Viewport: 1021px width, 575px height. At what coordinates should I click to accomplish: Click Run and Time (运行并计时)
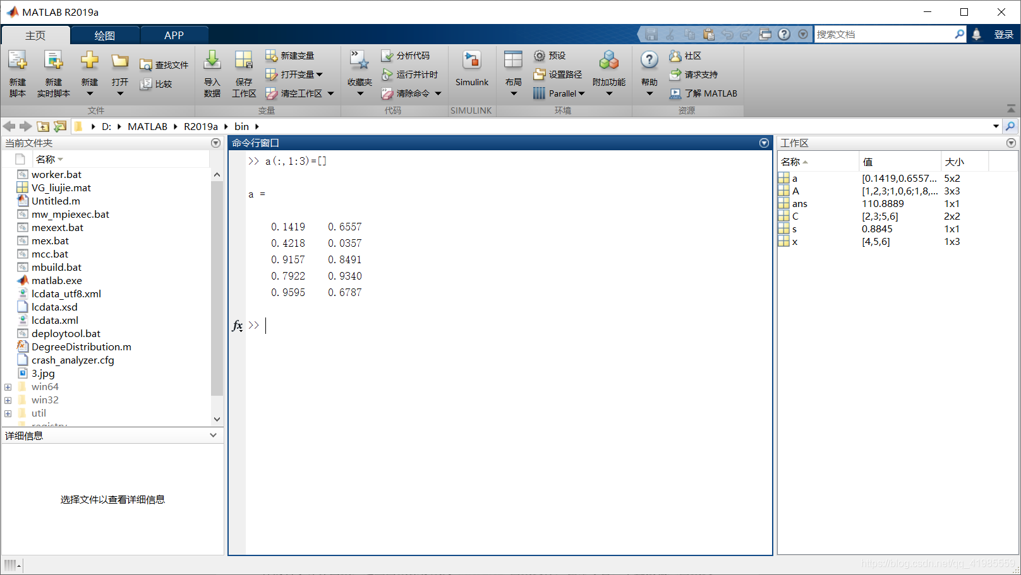tap(410, 74)
